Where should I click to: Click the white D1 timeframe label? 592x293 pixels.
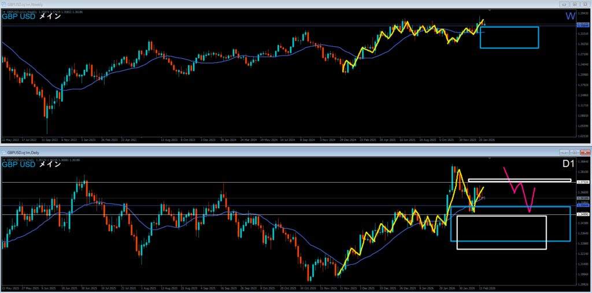click(568, 164)
